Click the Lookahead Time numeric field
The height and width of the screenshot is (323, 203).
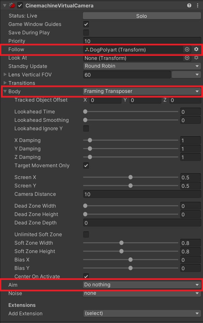[191, 112]
